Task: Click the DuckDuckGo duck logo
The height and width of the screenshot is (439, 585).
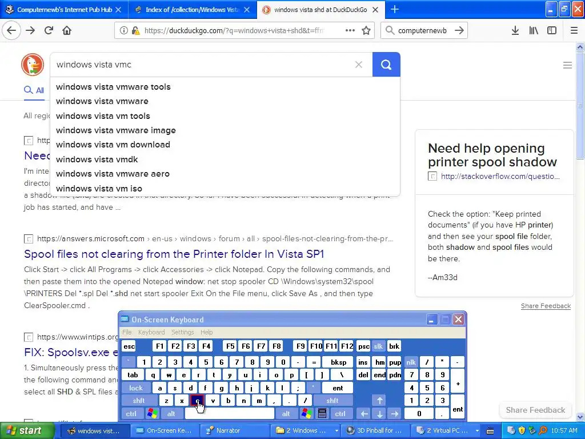Action: point(33,65)
